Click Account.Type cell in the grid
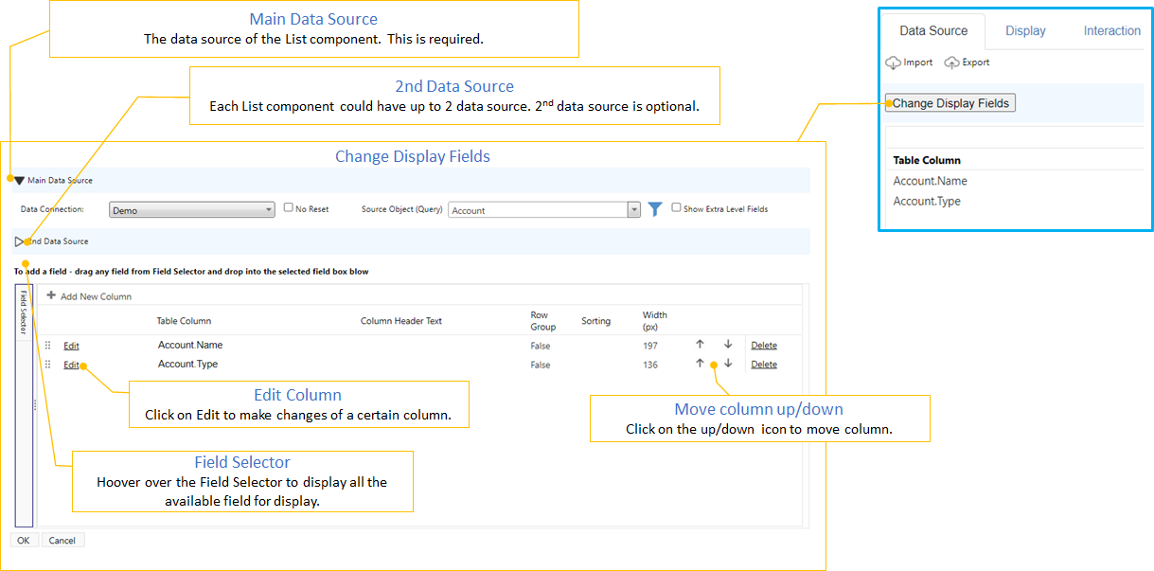The image size is (1154, 571). click(188, 364)
